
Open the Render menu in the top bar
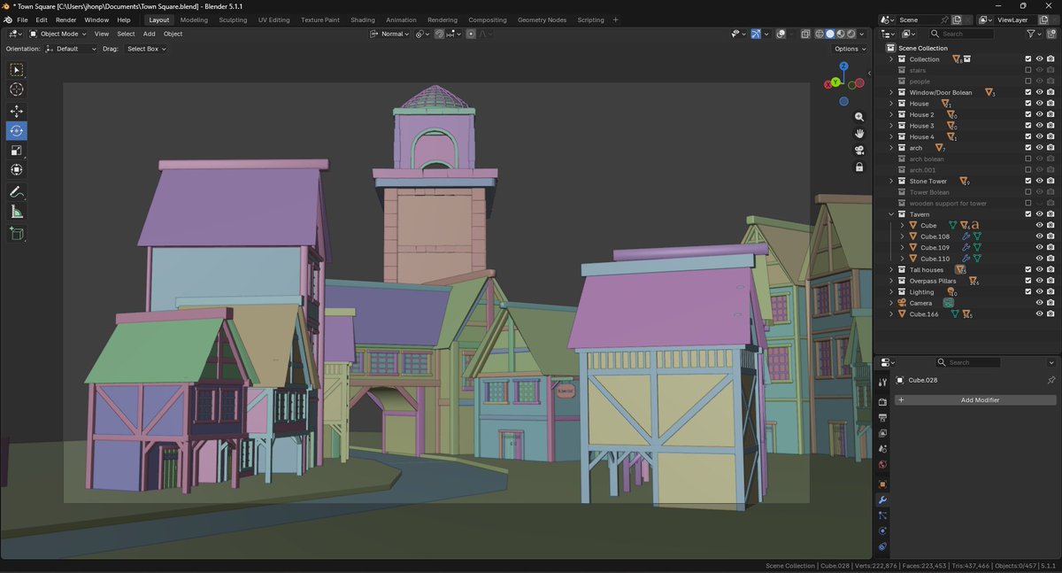[66, 19]
